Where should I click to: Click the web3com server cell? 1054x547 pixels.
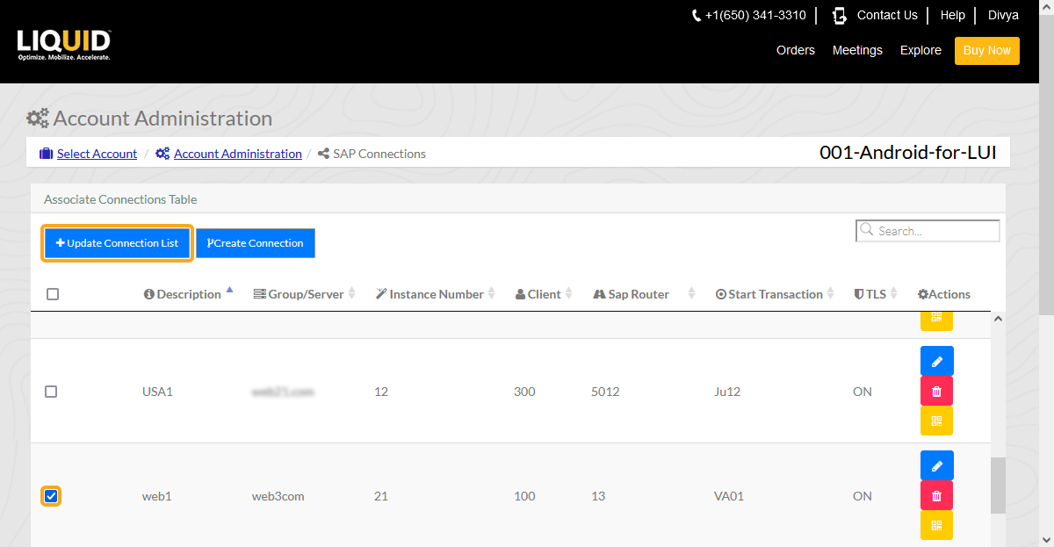point(278,496)
